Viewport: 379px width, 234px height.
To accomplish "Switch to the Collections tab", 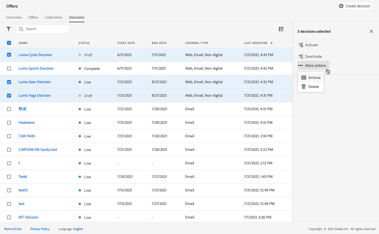I will (54, 17).
